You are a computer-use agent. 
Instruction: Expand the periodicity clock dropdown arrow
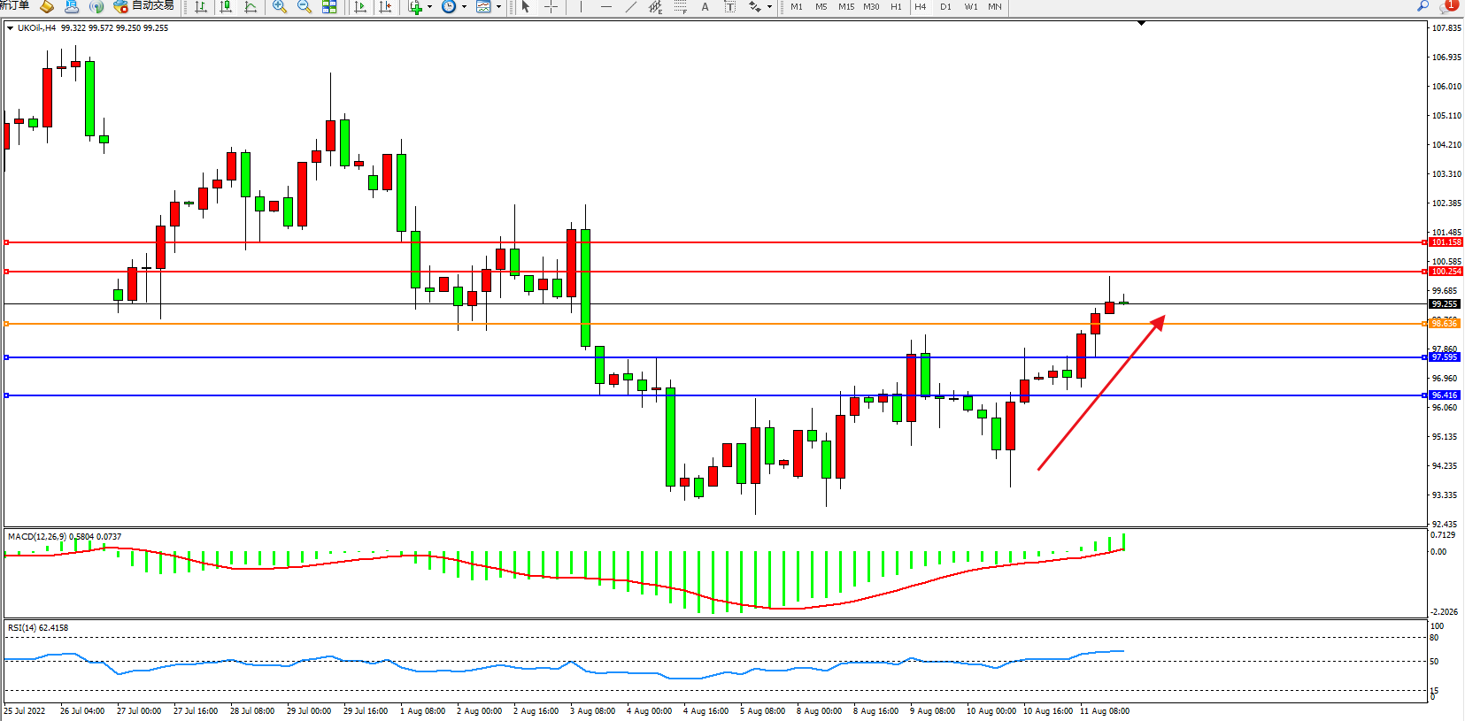pos(464,7)
